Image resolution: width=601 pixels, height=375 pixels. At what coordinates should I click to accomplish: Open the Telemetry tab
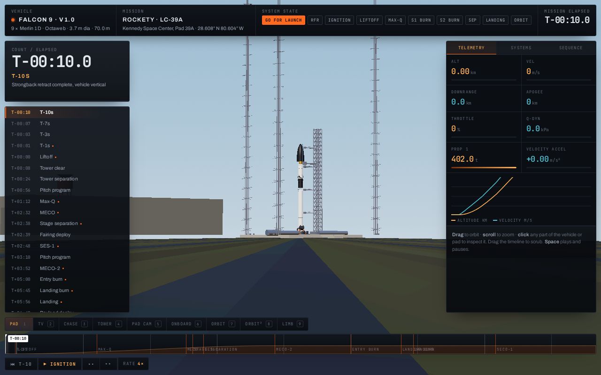click(471, 48)
